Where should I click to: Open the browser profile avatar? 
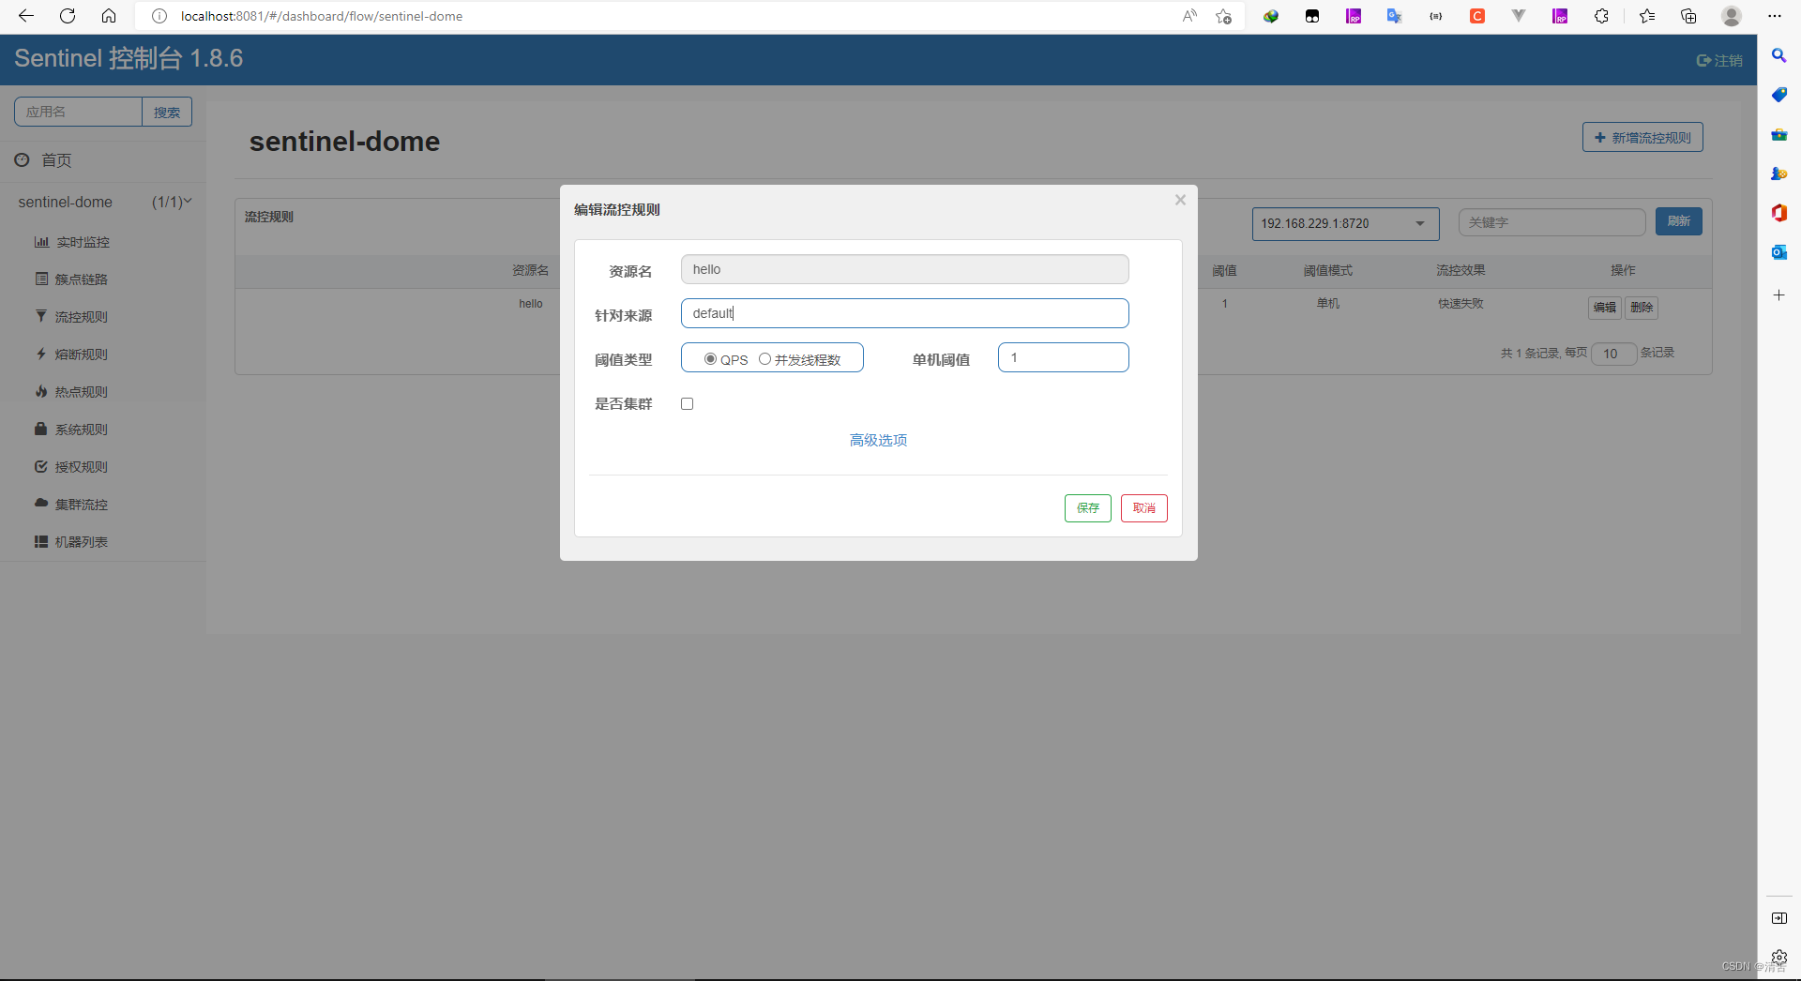pyautogui.click(x=1732, y=16)
